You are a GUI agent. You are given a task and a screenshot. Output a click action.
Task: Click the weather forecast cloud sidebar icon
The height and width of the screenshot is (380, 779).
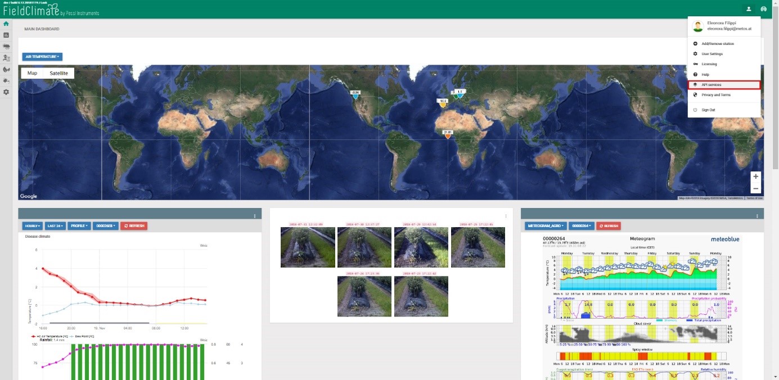(x=6, y=47)
